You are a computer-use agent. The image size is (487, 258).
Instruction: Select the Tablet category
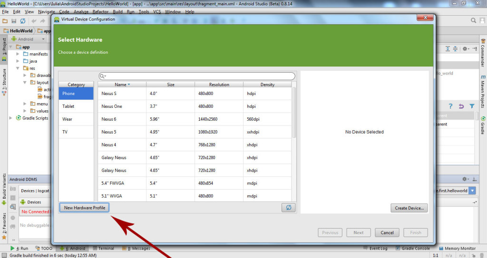[x=76, y=106]
